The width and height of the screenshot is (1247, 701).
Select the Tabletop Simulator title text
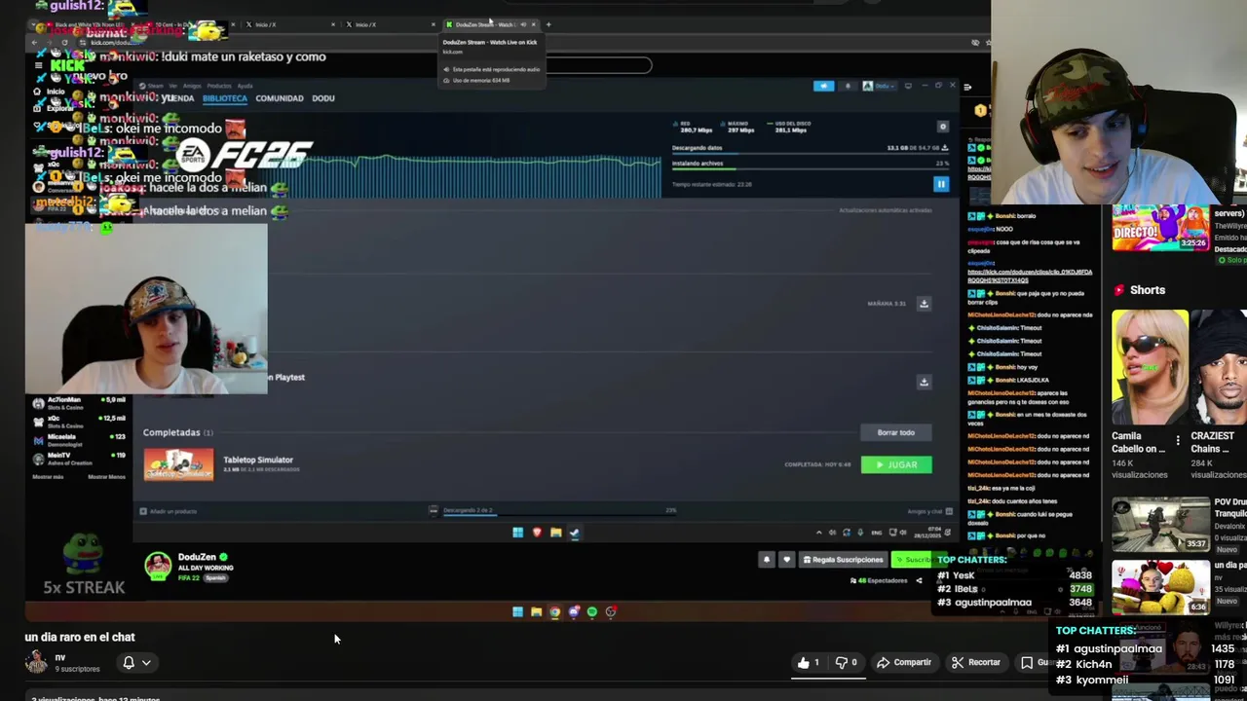coord(258,460)
